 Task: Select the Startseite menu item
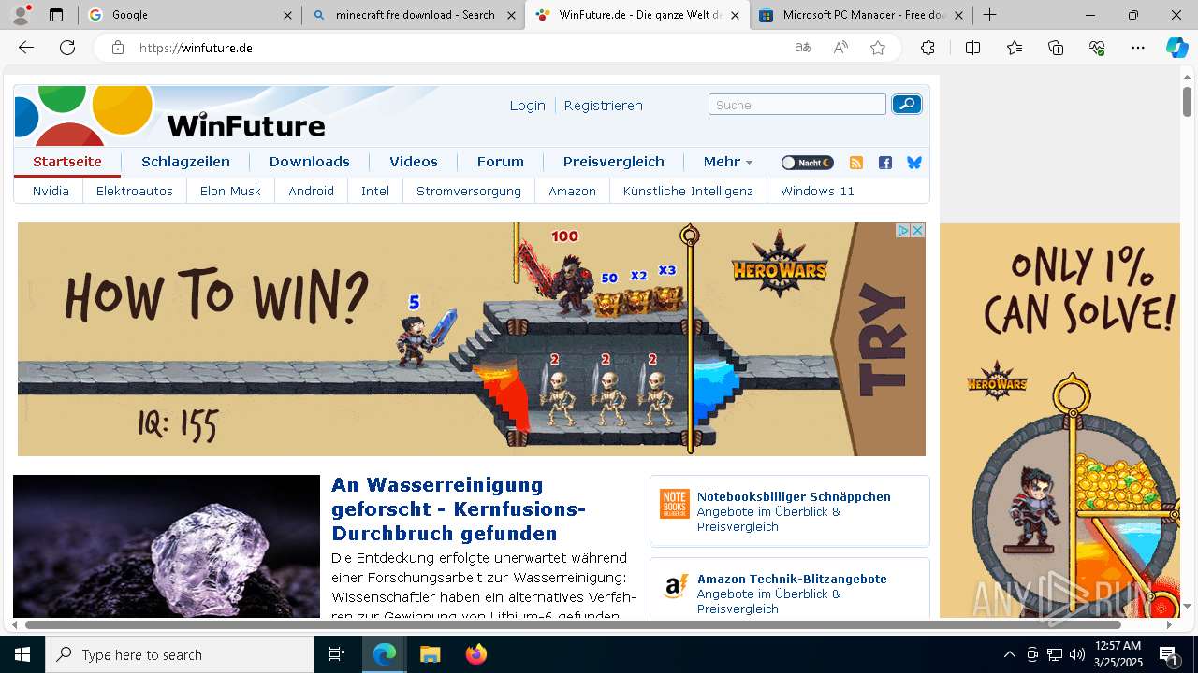pos(67,162)
